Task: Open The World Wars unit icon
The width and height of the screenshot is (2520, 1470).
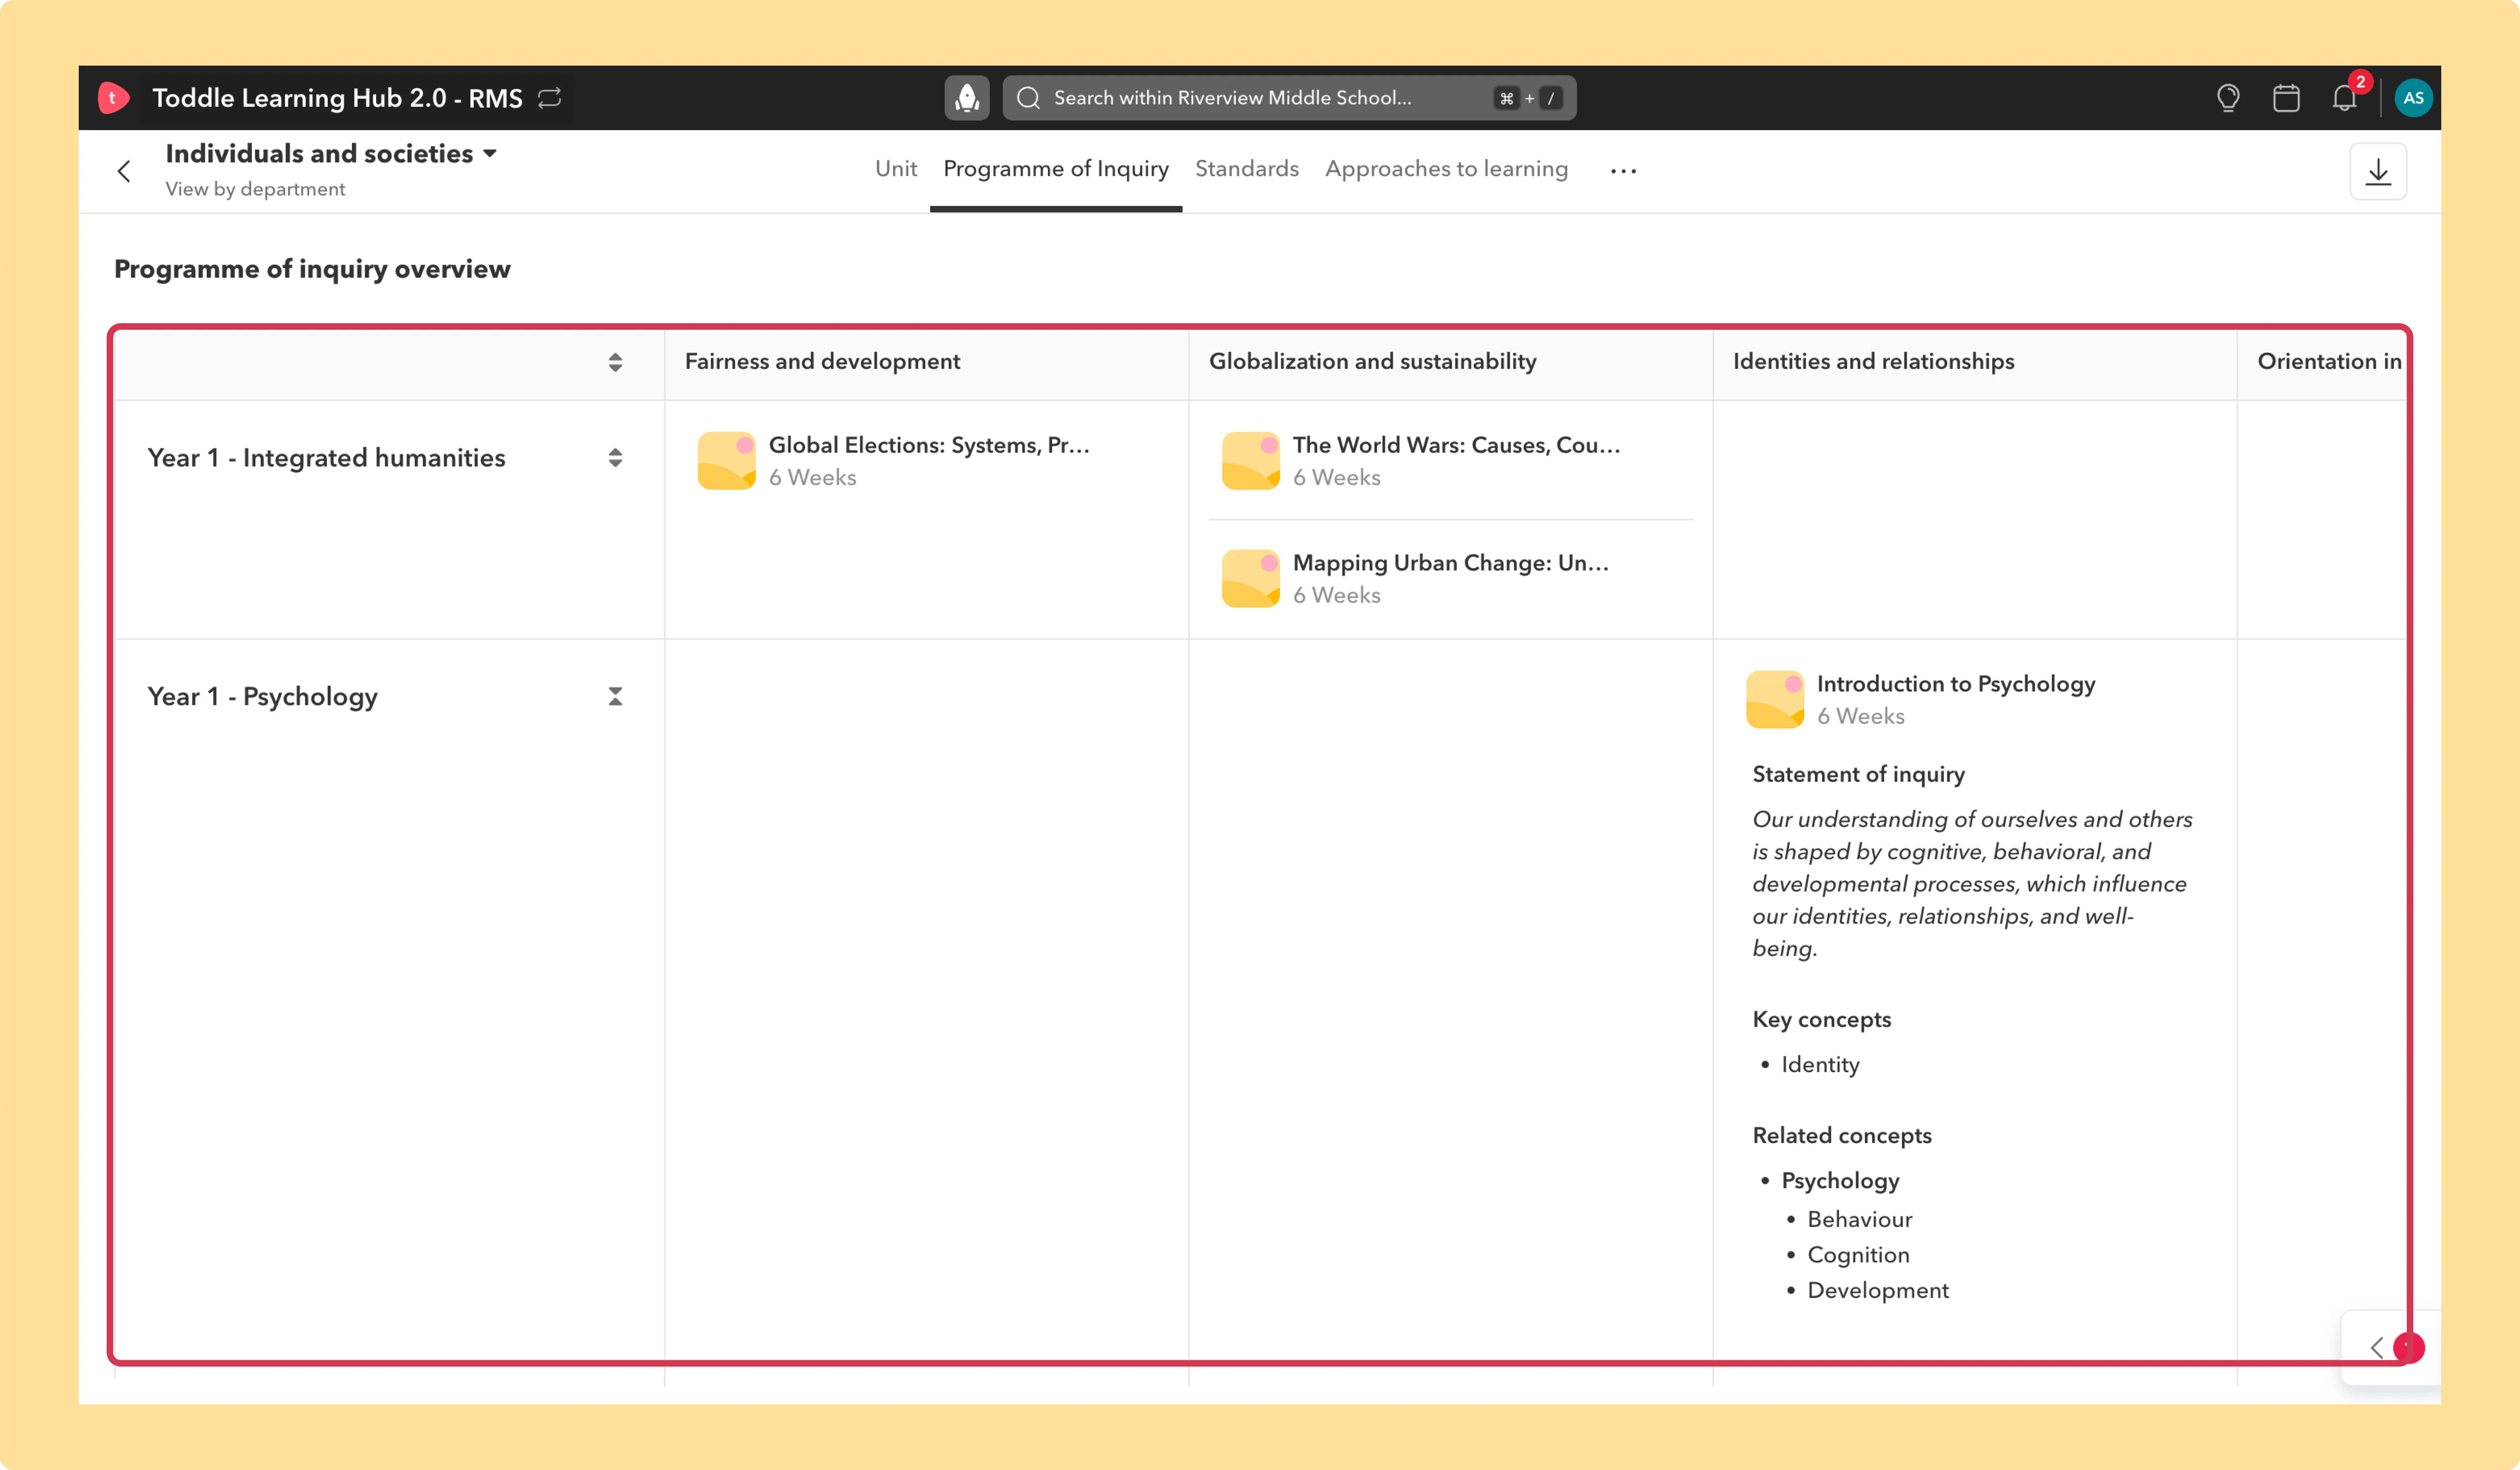Action: 1251,461
